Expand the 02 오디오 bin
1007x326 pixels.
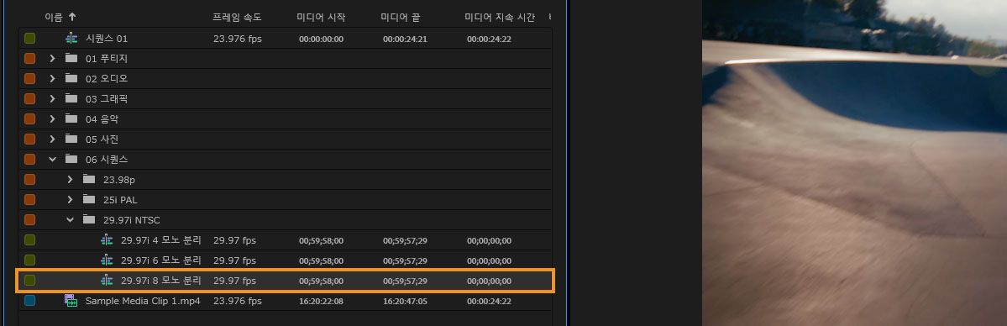pyautogui.click(x=53, y=78)
